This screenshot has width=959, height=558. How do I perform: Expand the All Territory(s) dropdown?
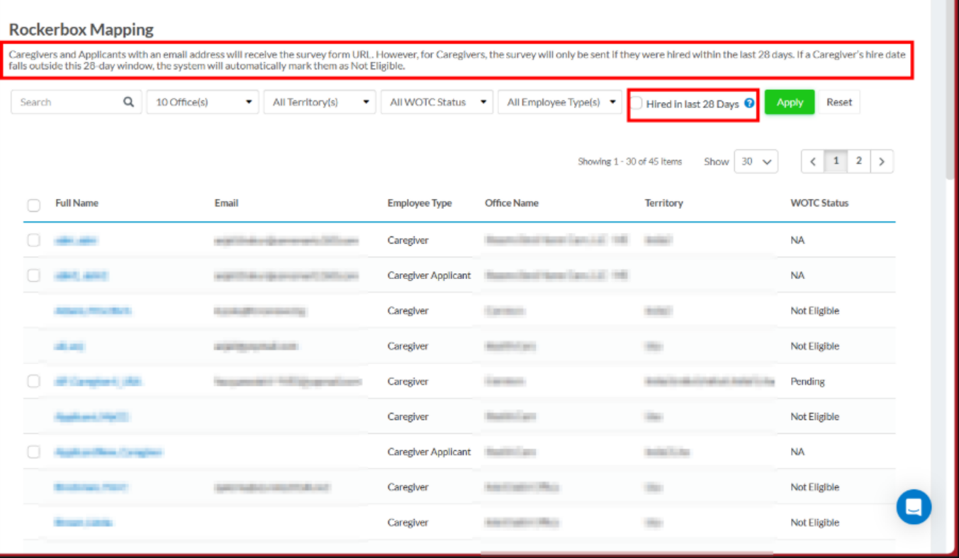pyautogui.click(x=320, y=102)
